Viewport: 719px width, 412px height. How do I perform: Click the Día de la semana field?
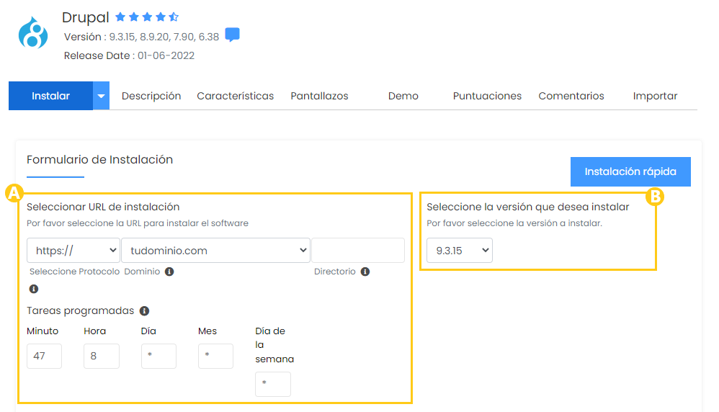click(x=273, y=384)
